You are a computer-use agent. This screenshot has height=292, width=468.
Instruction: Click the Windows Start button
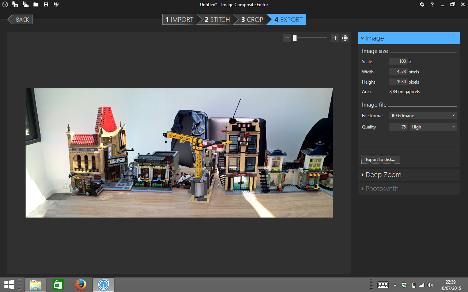click(9, 285)
